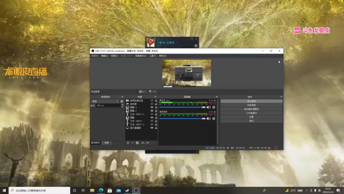Open File Explorer from the taskbar
Viewport: 344px width, 194px height.
point(92,191)
